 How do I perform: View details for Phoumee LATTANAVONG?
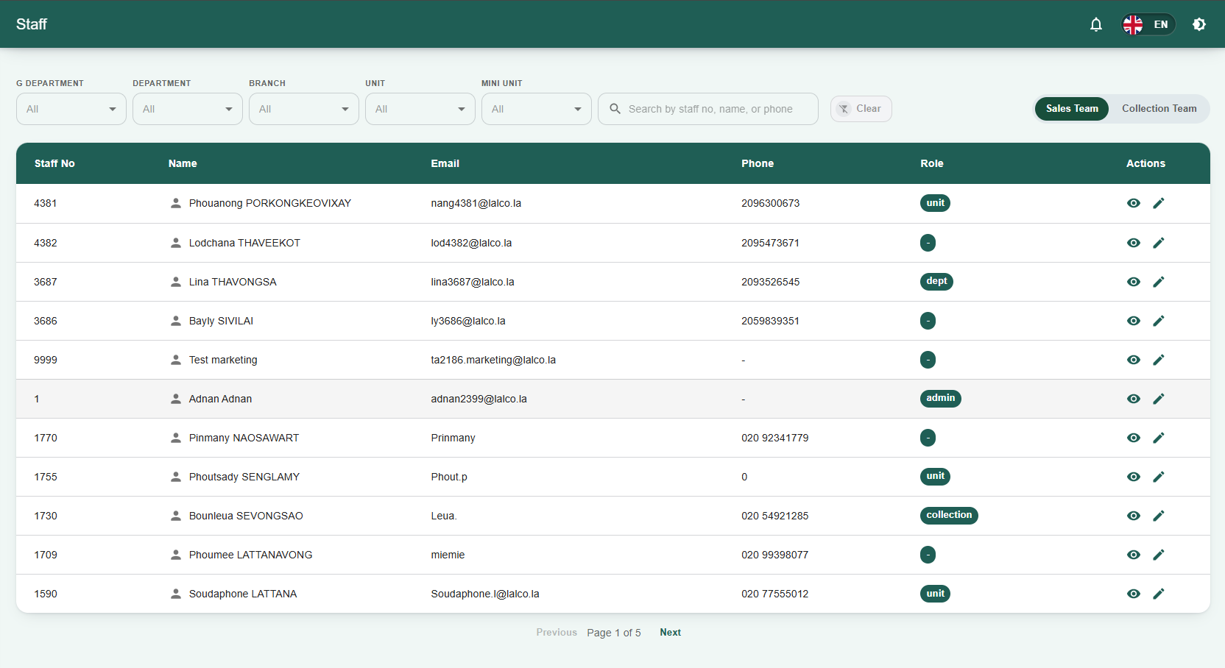pyautogui.click(x=1134, y=555)
